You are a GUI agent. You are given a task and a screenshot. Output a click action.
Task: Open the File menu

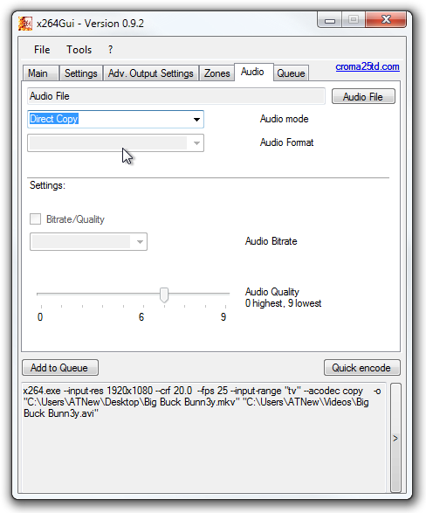(42, 50)
